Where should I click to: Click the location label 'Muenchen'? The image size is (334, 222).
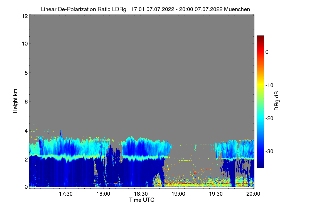coord(237,9)
